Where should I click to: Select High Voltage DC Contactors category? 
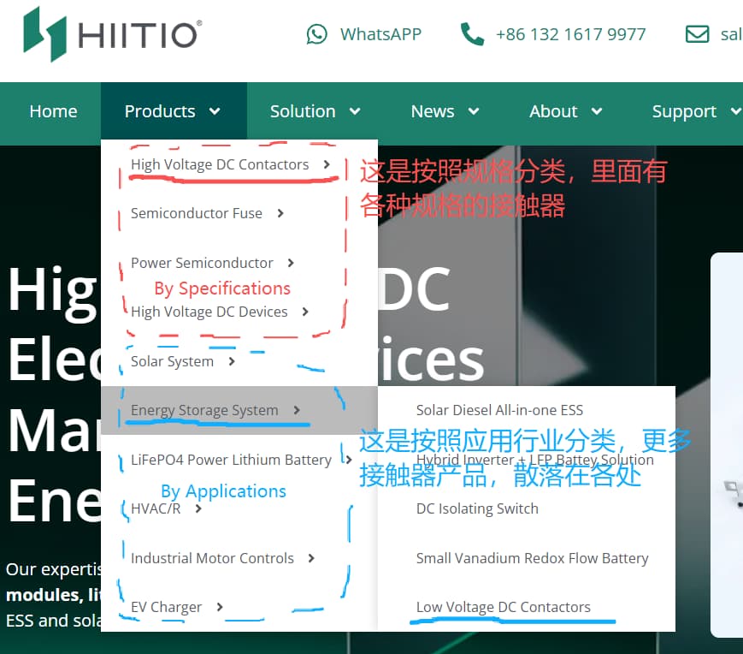(x=220, y=164)
